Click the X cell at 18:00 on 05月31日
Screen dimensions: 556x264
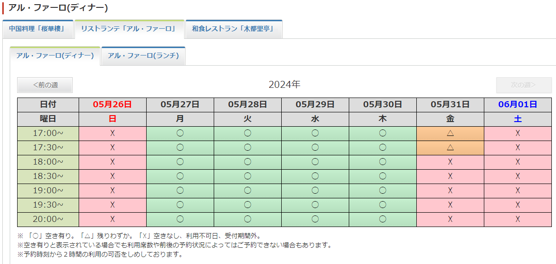tap(450, 162)
